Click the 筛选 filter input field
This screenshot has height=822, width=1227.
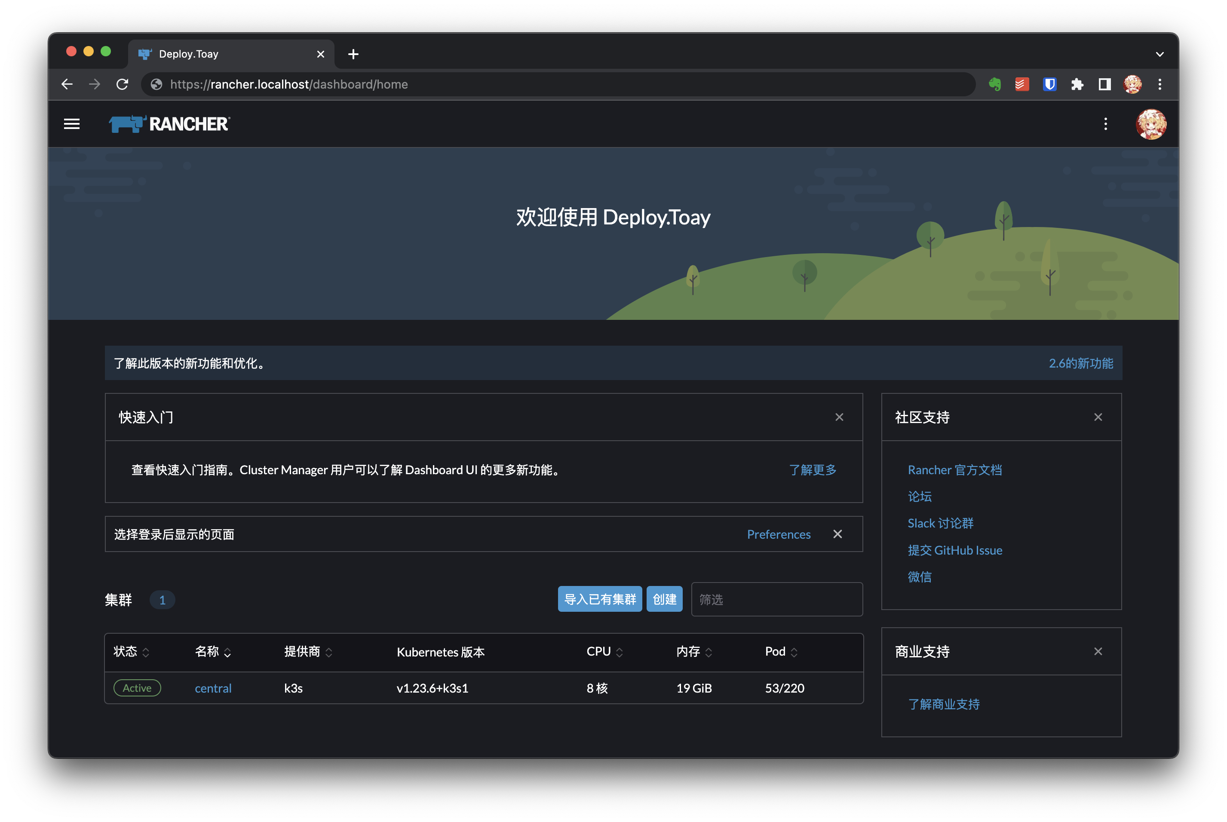(x=776, y=599)
